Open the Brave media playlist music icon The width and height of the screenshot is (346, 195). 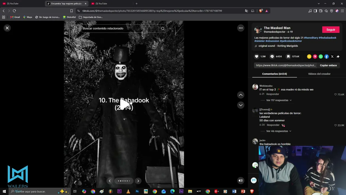pos(310,11)
